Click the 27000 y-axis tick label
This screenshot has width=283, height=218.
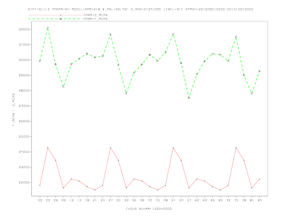click(24, 106)
